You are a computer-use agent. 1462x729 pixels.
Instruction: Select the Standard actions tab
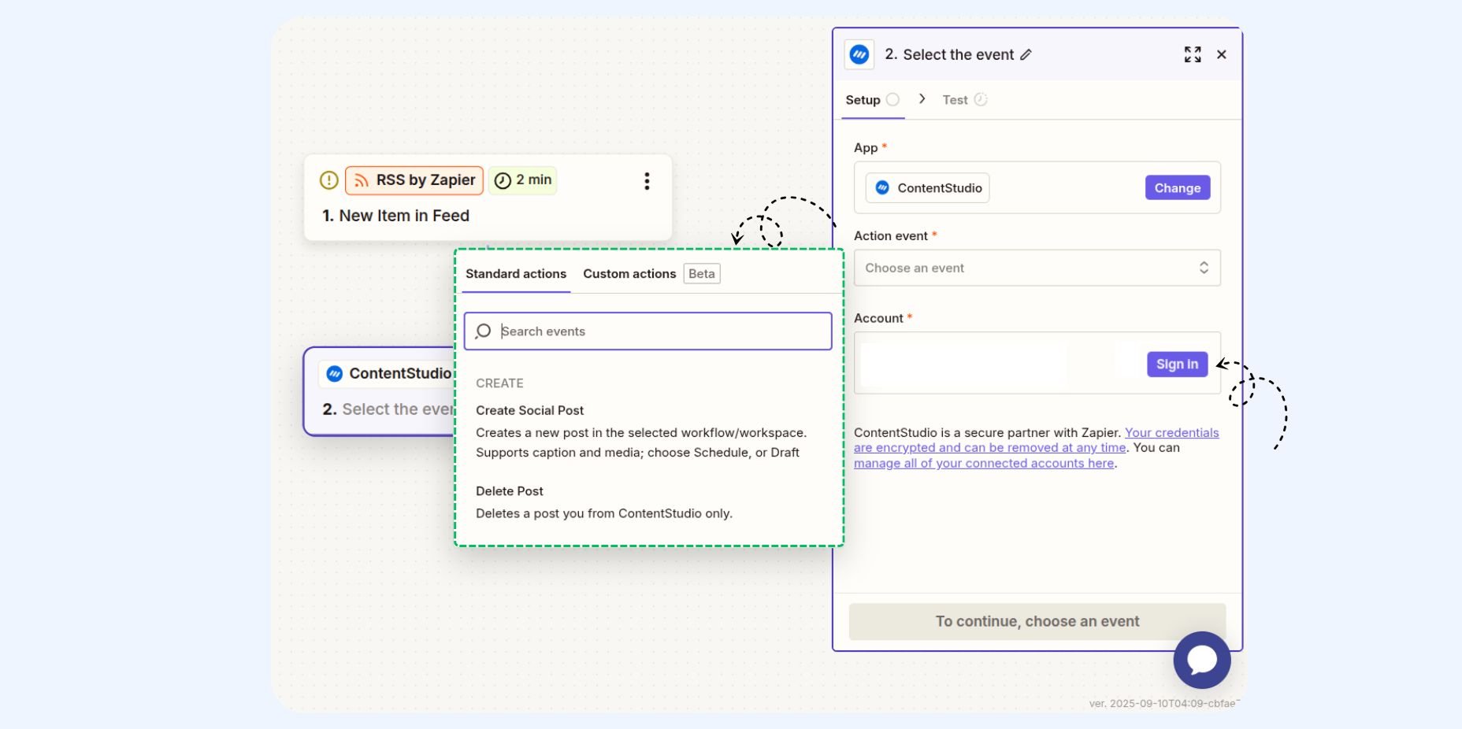click(x=516, y=274)
